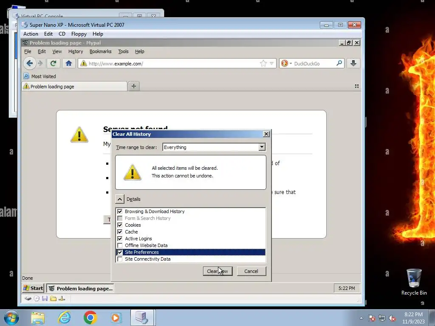Click the Form & Search History checkbox
Image resolution: width=435 pixels, height=326 pixels.
tap(120, 218)
